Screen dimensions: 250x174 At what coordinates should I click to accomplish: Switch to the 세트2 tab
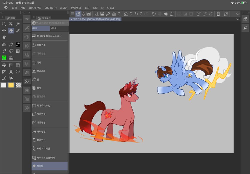point(53,28)
